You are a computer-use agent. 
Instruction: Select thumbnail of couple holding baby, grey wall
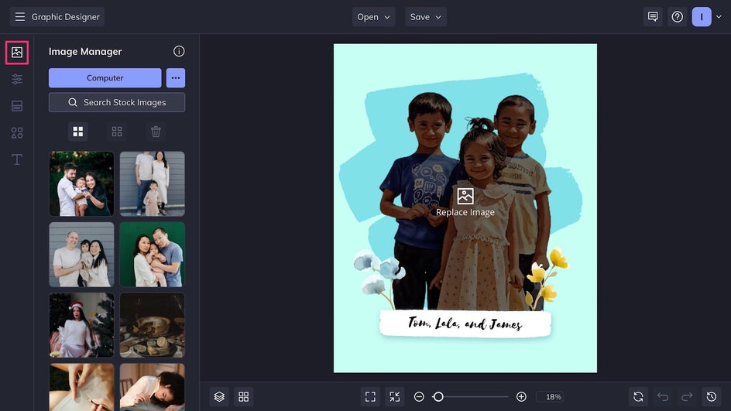tap(81, 255)
